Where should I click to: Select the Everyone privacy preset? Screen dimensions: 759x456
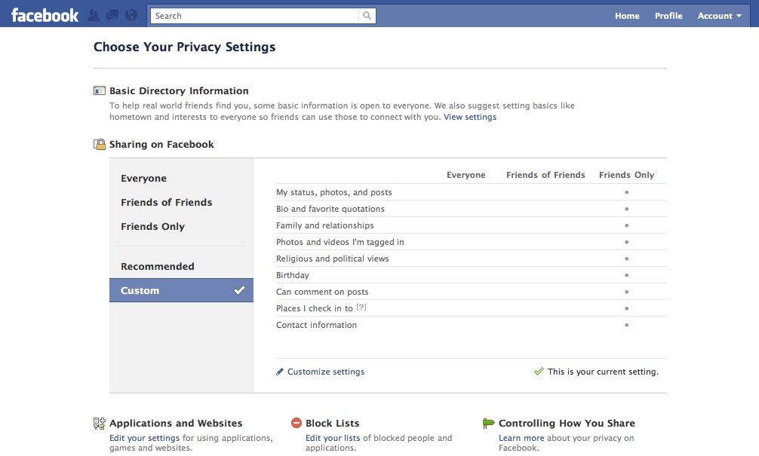pos(181,178)
